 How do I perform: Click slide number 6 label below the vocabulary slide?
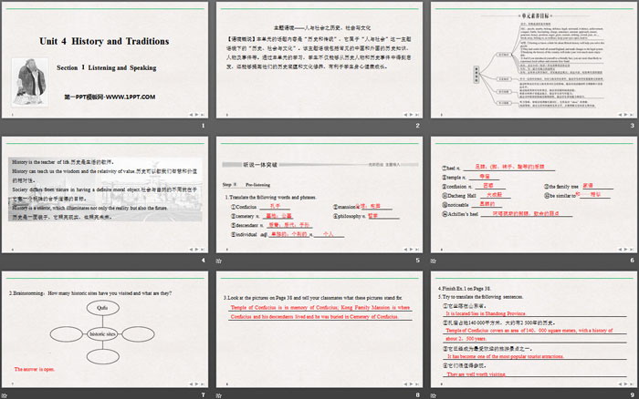tap(632, 261)
